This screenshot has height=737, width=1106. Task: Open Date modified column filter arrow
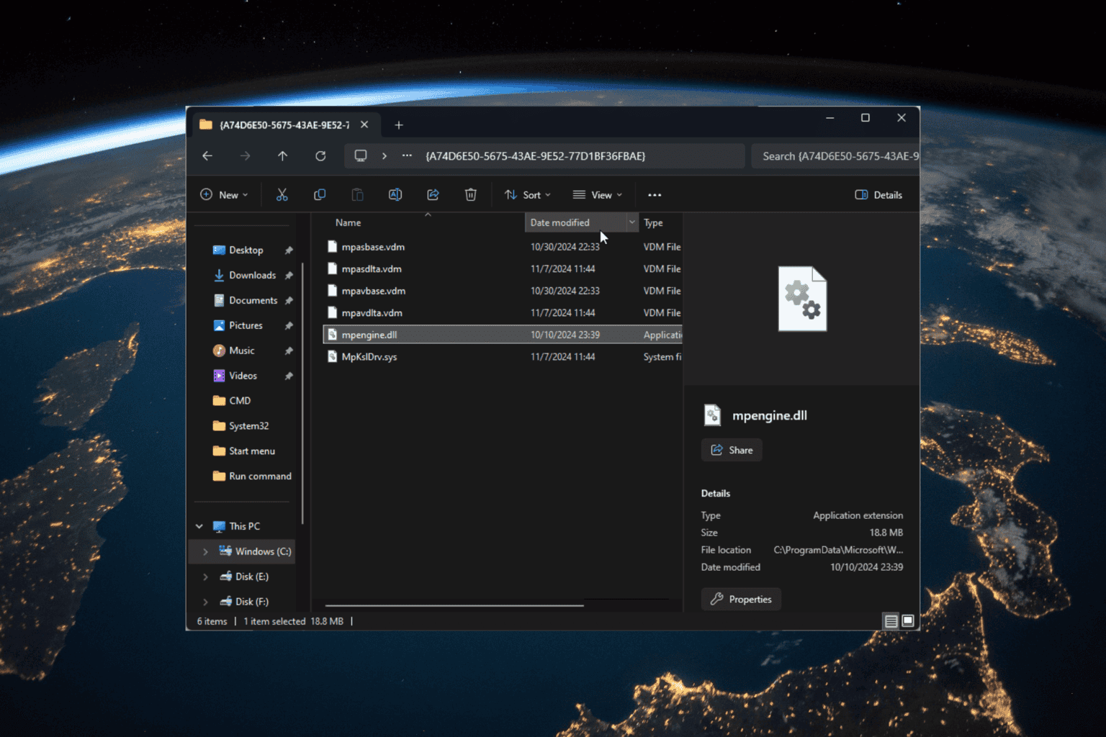click(631, 223)
